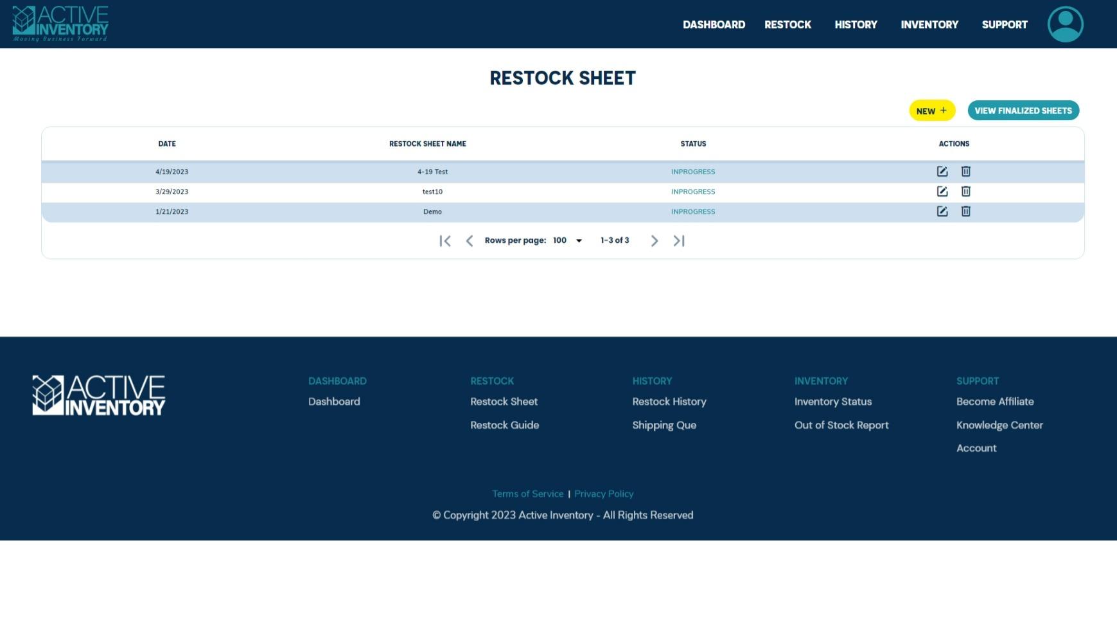Open the Privacy Policy link

pos(603,494)
